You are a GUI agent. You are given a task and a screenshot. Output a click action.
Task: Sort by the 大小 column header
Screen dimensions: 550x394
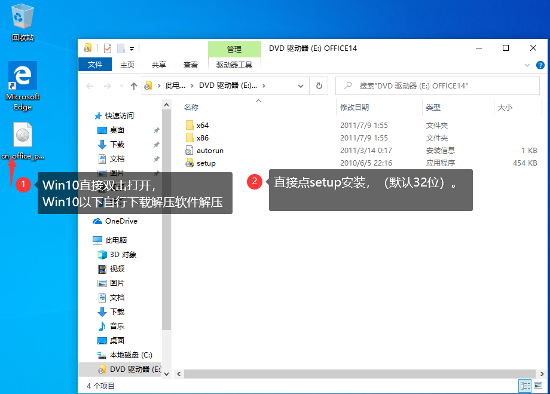point(505,108)
